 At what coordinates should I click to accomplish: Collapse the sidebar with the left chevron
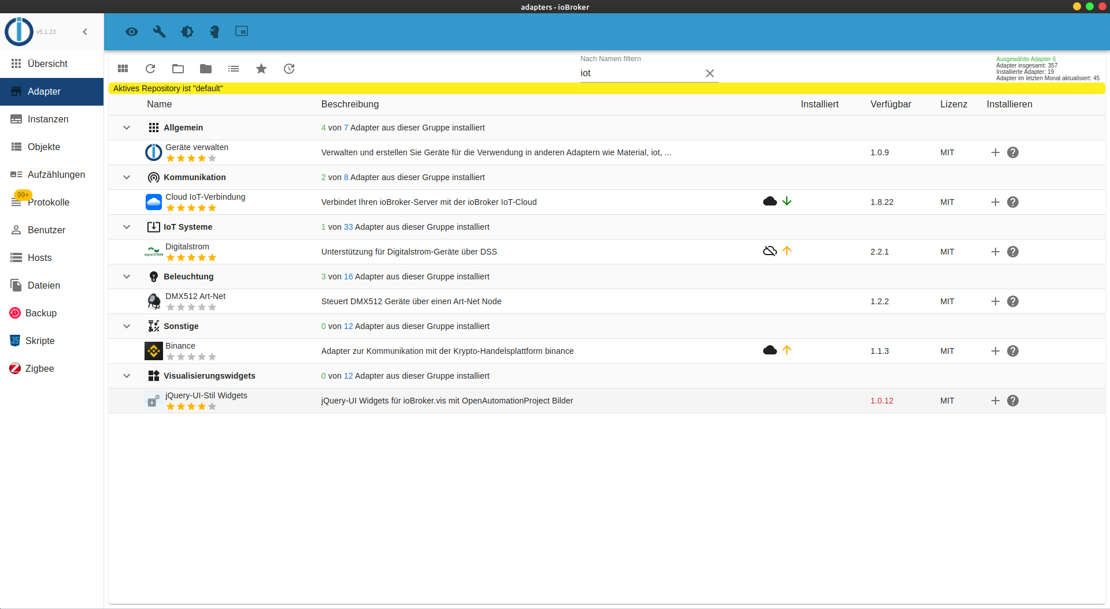click(x=85, y=32)
